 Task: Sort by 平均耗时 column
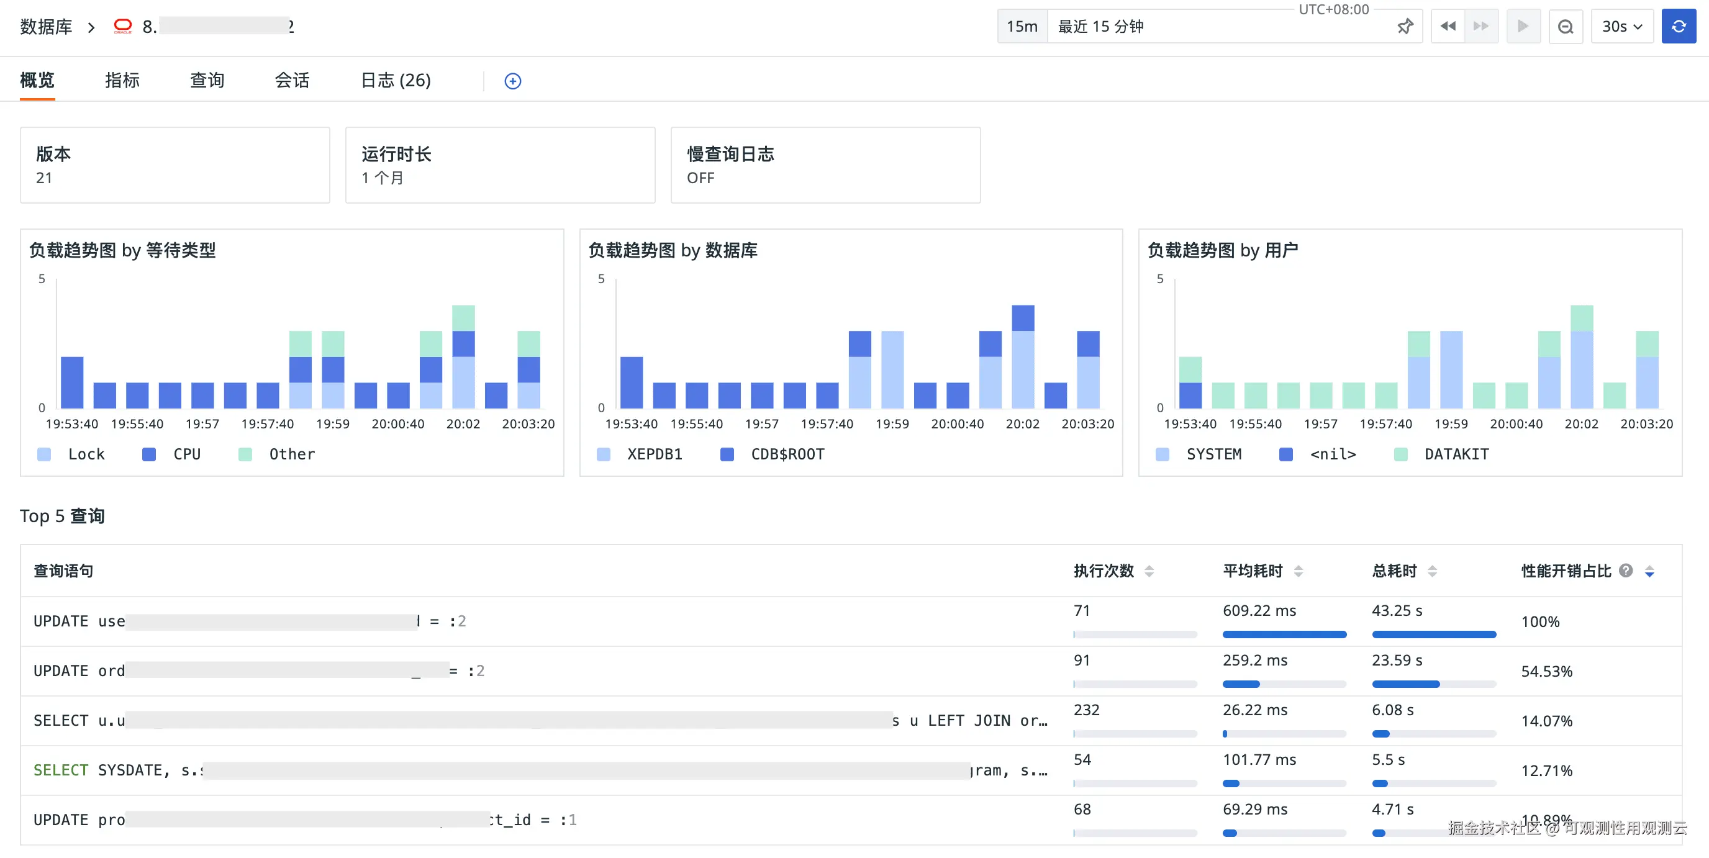click(x=1299, y=571)
